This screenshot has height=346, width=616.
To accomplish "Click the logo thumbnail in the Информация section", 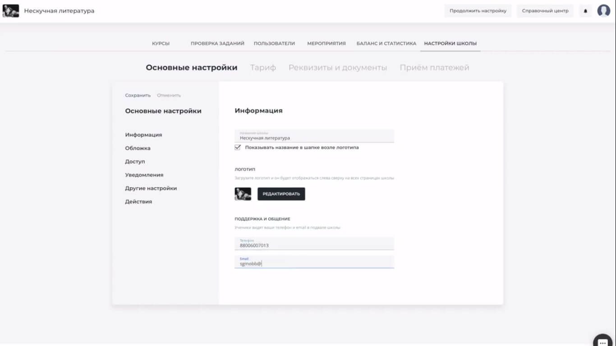I will (243, 194).
